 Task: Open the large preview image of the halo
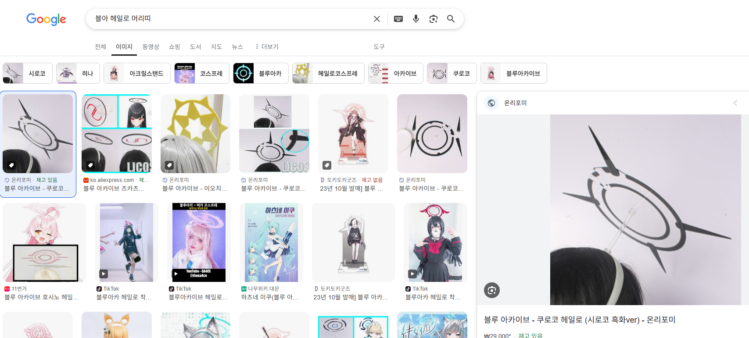[645, 210]
